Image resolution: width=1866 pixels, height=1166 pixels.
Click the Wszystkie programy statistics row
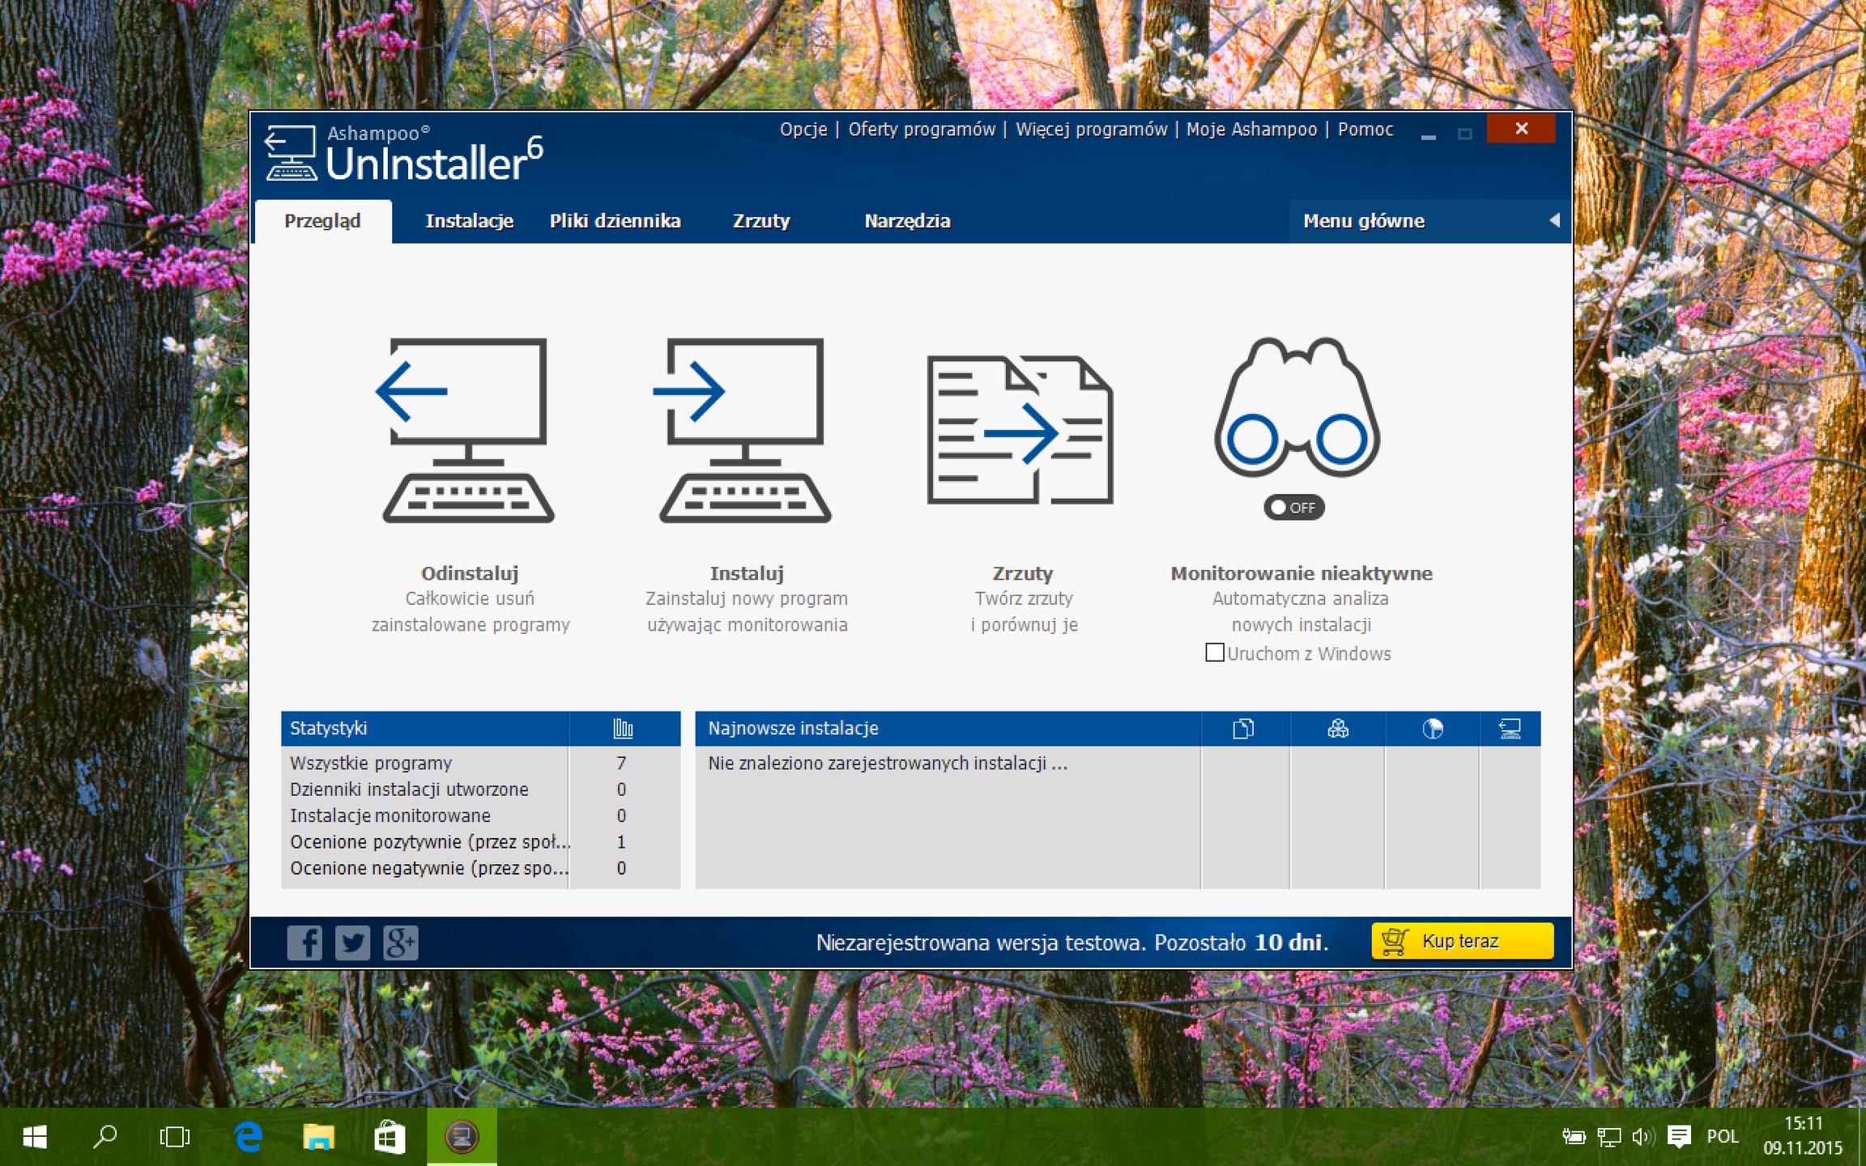point(480,763)
